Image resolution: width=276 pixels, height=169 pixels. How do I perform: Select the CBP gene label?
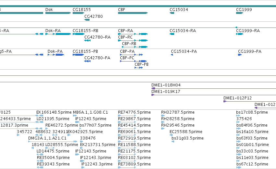tap(122, 10)
